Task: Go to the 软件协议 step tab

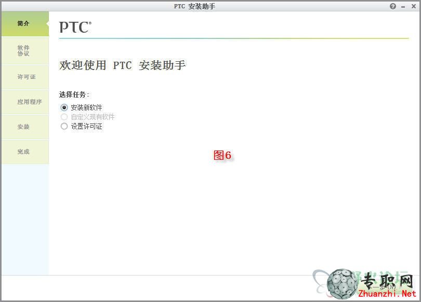Action: click(25, 51)
